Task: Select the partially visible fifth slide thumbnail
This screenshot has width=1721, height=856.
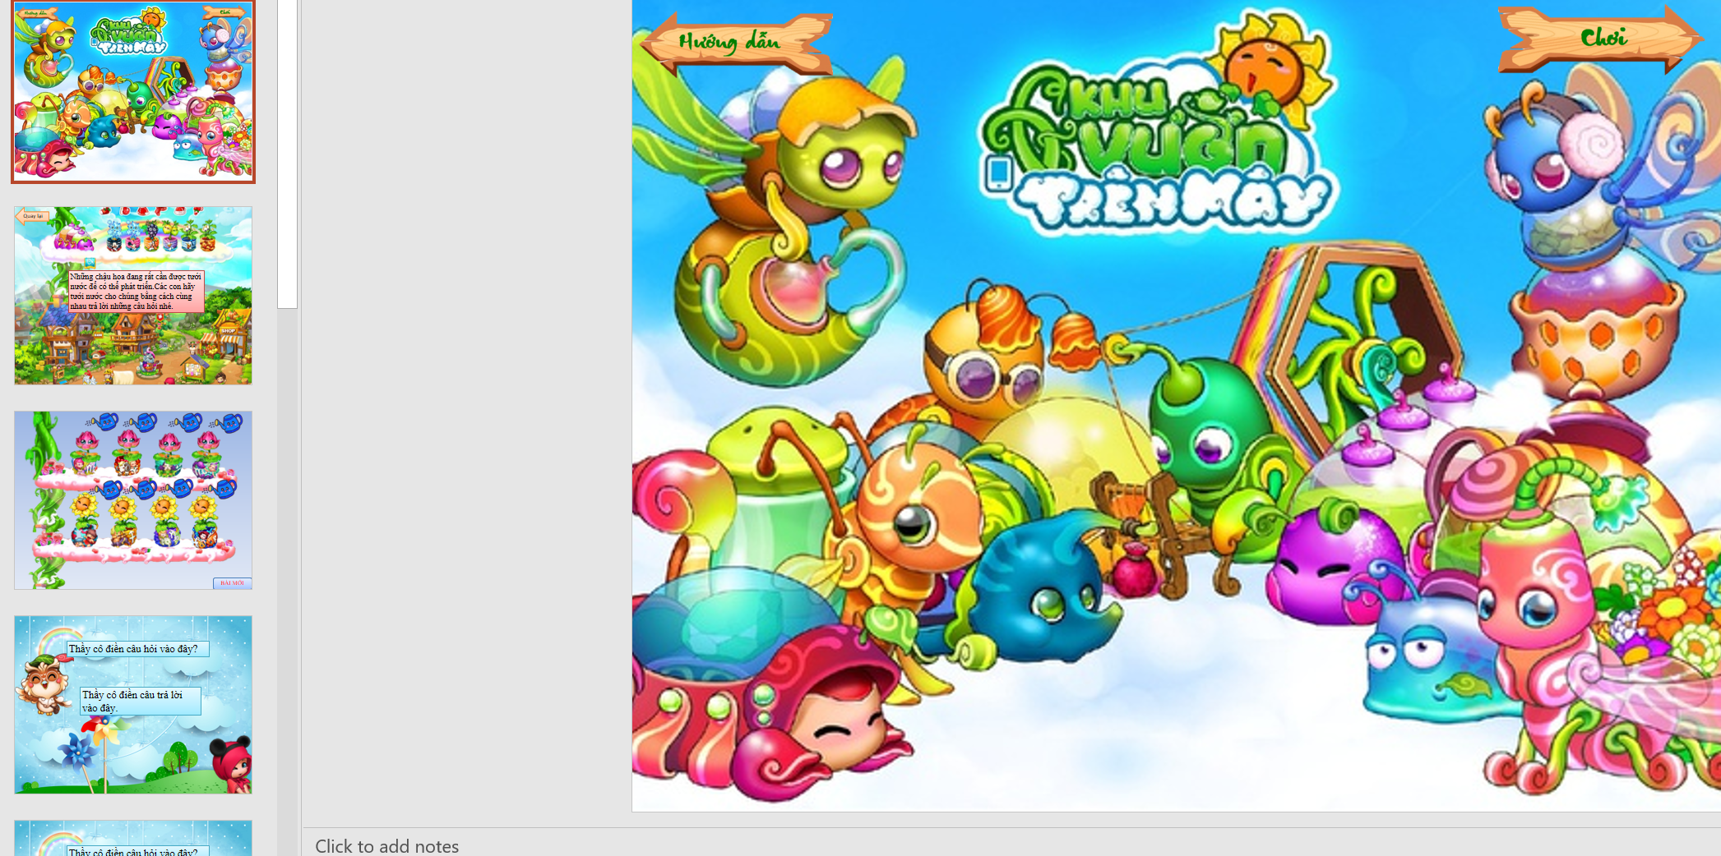Action: click(133, 839)
